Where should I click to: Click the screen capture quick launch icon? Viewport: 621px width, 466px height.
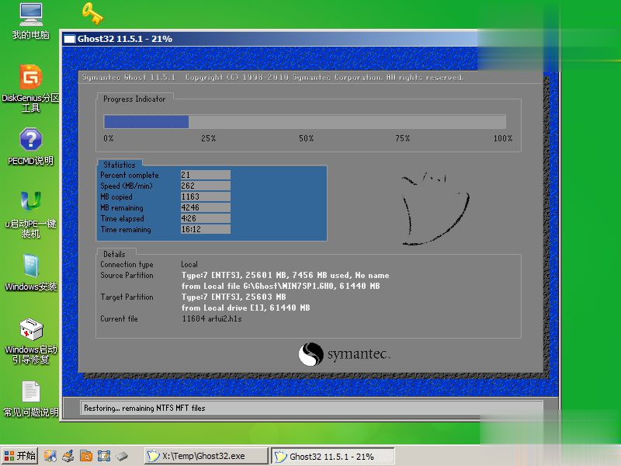click(104, 456)
